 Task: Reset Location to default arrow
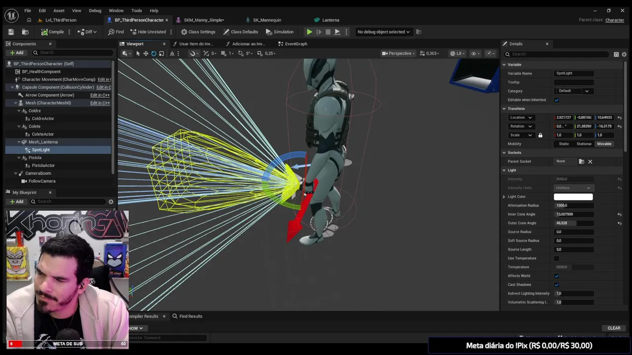(x=619, y=118)
